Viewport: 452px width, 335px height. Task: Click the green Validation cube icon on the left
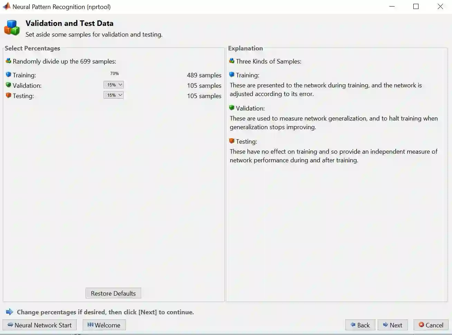pos(9,85)
